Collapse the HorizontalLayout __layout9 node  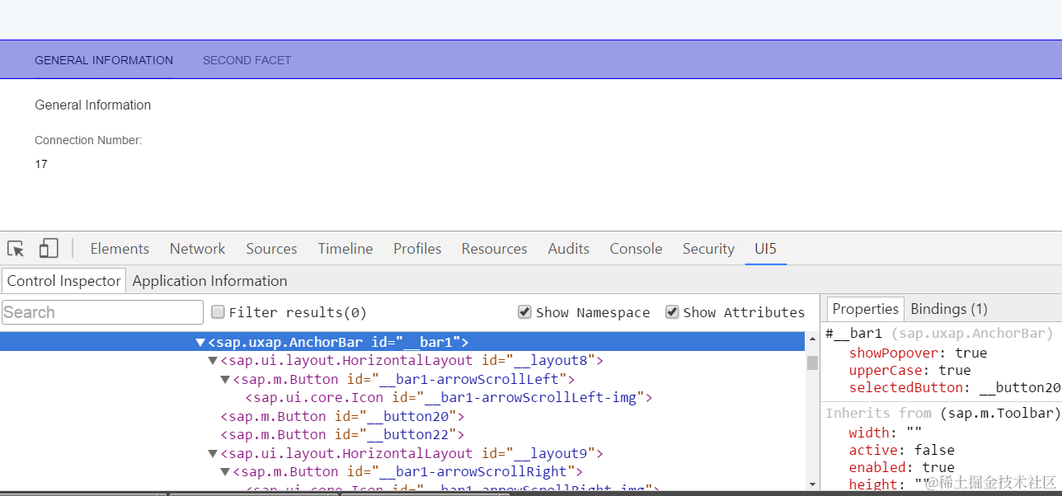pyautogui.click(x=213, y=454)
